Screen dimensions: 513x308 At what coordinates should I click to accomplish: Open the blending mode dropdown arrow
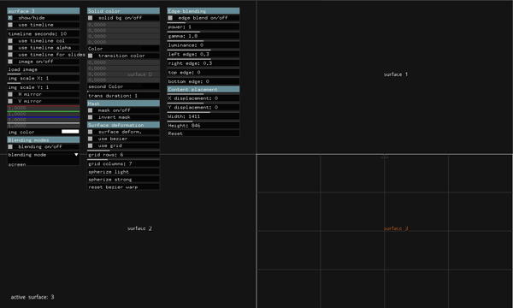tap(76, 155)
